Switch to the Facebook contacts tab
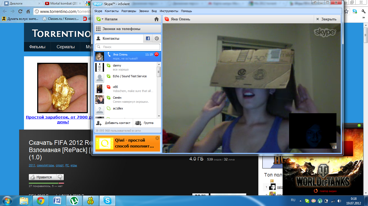 pyautogui.click(x=148, y=38)
